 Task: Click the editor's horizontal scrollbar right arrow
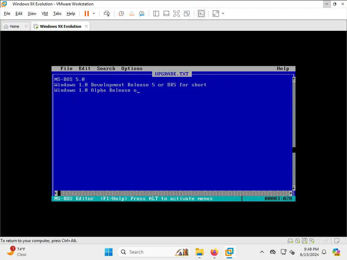click(290, 193)
